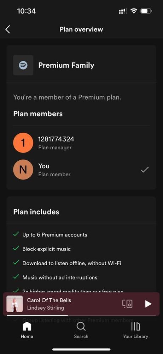Tap Lindsey Stirling artist name in mini player
Viewport: 163px width, 354px height.
pos(46,308)
